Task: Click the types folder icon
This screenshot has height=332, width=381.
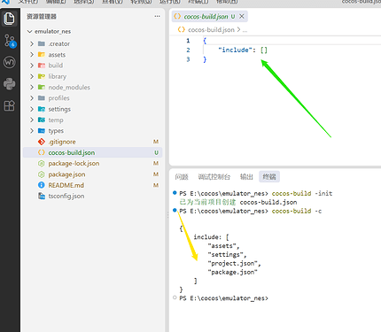Action: [42, 131]
